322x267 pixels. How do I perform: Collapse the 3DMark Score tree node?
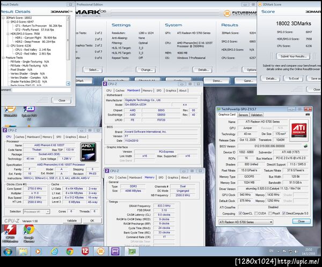point(3,17)
